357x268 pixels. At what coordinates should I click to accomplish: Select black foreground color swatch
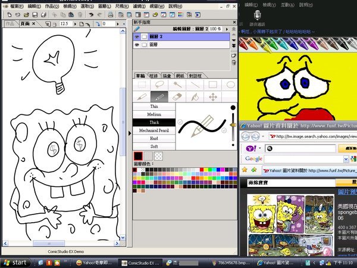pyautogui.click(x=138, y=156)
